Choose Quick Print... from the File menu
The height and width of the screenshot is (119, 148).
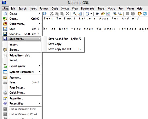coord(22,93)
